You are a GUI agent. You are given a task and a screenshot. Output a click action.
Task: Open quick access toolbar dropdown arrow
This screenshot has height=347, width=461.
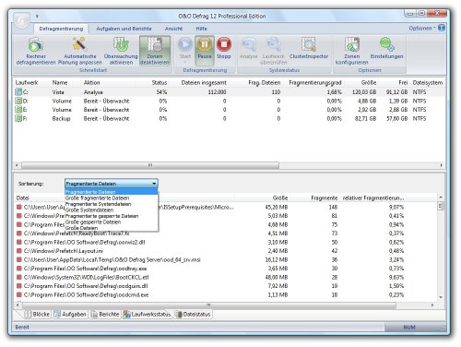(37, 16)
